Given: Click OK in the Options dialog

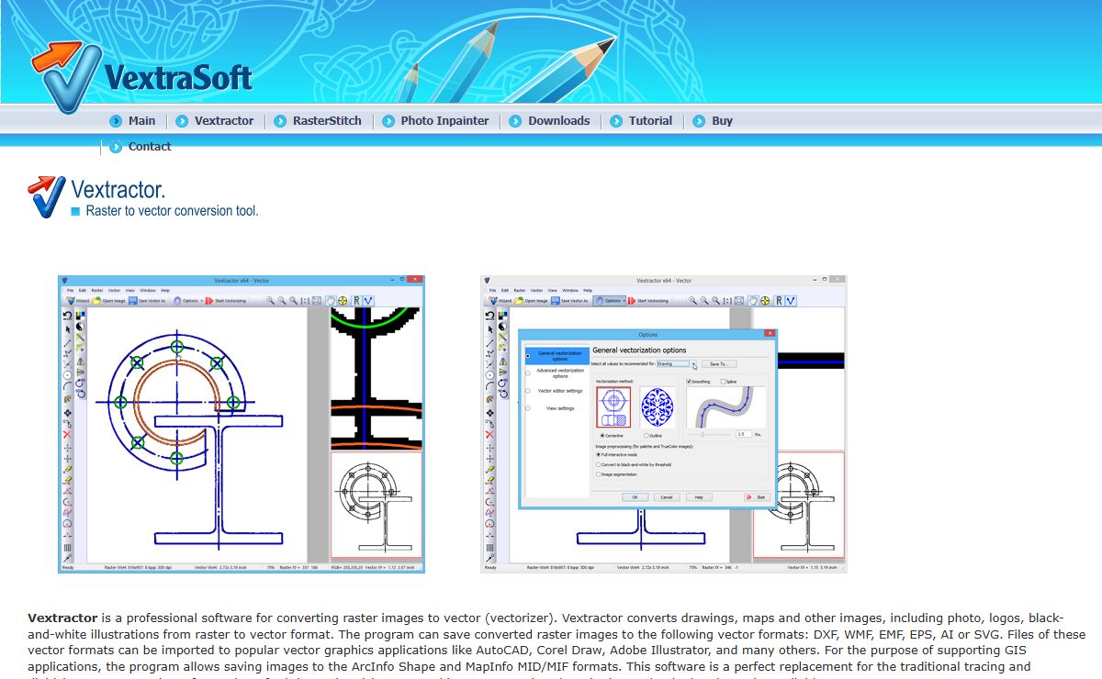Looking at the screenshot, I should coord(635,497).
